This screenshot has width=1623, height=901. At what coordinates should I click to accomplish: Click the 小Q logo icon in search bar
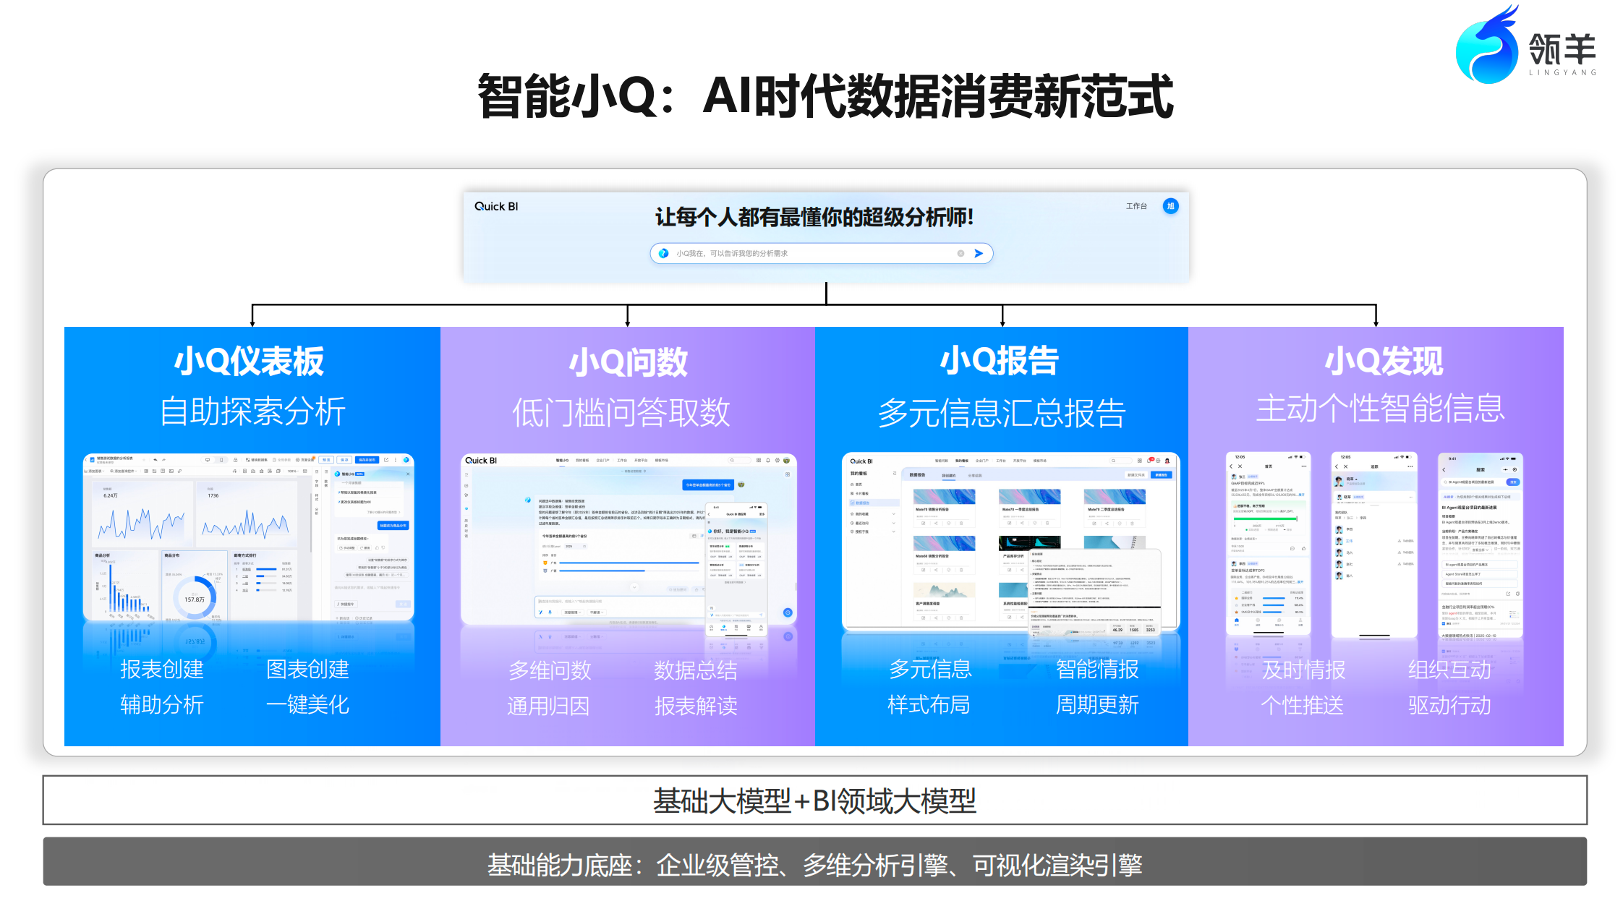point(663,253)
